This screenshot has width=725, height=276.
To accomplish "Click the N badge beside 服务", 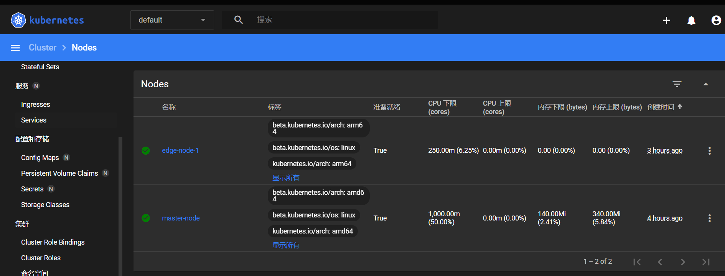I will click(36, 86).
